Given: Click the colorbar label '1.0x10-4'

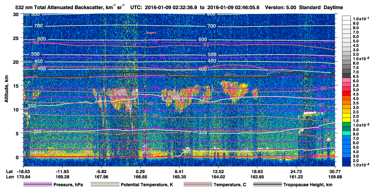Looking at the screenshot, I should click(361, 165).
